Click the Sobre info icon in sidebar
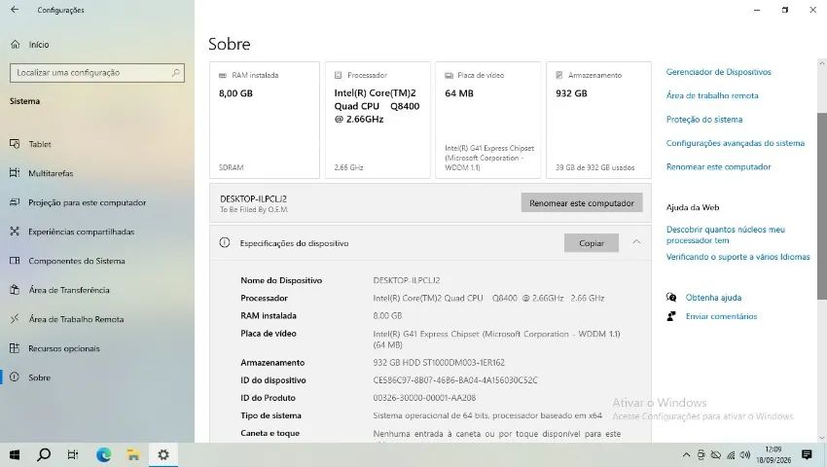Screen dimensions: 827x467 coord(15,377)
